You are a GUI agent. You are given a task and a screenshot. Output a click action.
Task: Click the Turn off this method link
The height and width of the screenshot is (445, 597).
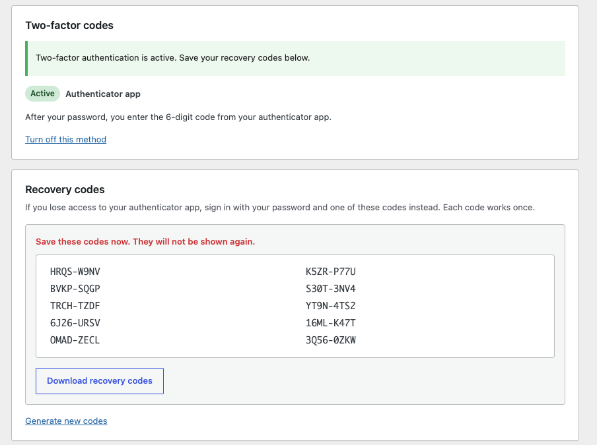click(65, 140)
